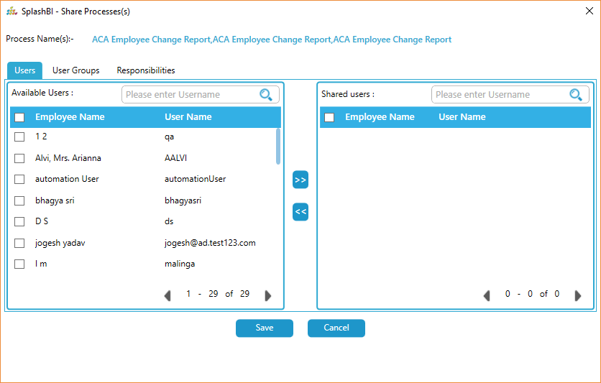Screen dimensions: 601x383
Task: Go to next page of Available Users
Action: [x=268, y=295]
